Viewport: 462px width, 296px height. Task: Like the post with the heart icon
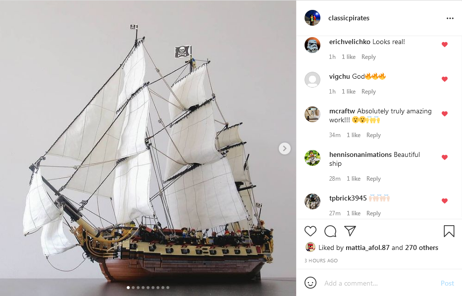[310, 231]
